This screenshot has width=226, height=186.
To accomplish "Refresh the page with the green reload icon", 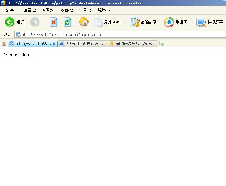I will (67, 22).
